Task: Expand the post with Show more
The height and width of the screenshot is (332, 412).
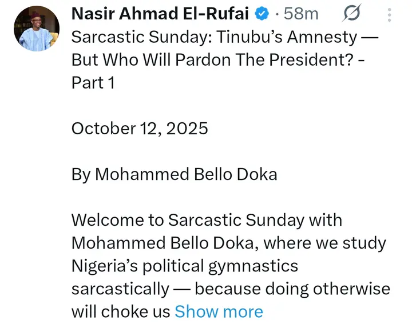Action: click(219, 311)
